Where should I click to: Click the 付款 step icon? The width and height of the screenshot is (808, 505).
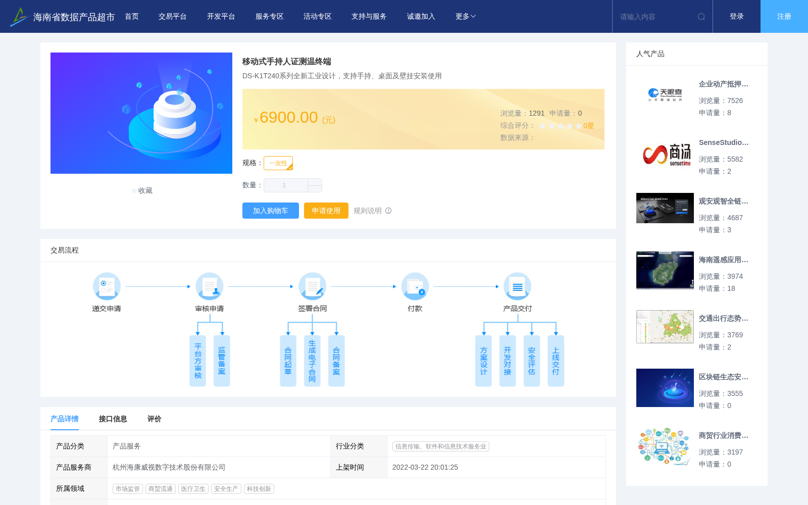click(x=415, y=286)
